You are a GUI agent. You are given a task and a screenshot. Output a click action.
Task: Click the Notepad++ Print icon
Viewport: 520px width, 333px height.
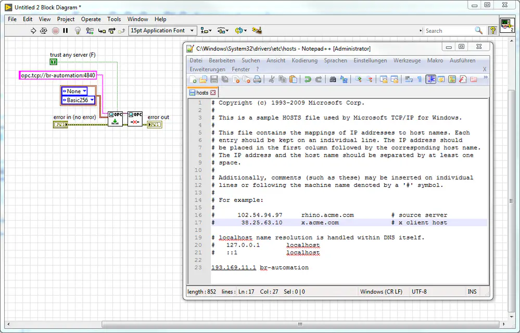coord(257,79)
